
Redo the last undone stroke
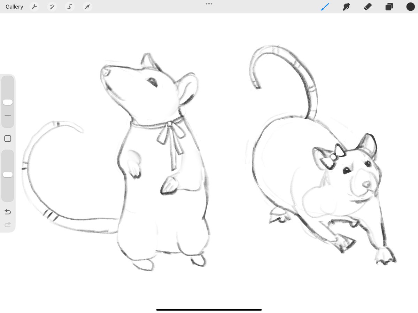[8, 225]
